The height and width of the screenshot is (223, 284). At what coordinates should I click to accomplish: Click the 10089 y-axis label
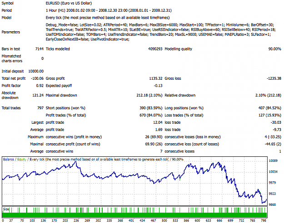pyautogui.click(x=273, y=160)
